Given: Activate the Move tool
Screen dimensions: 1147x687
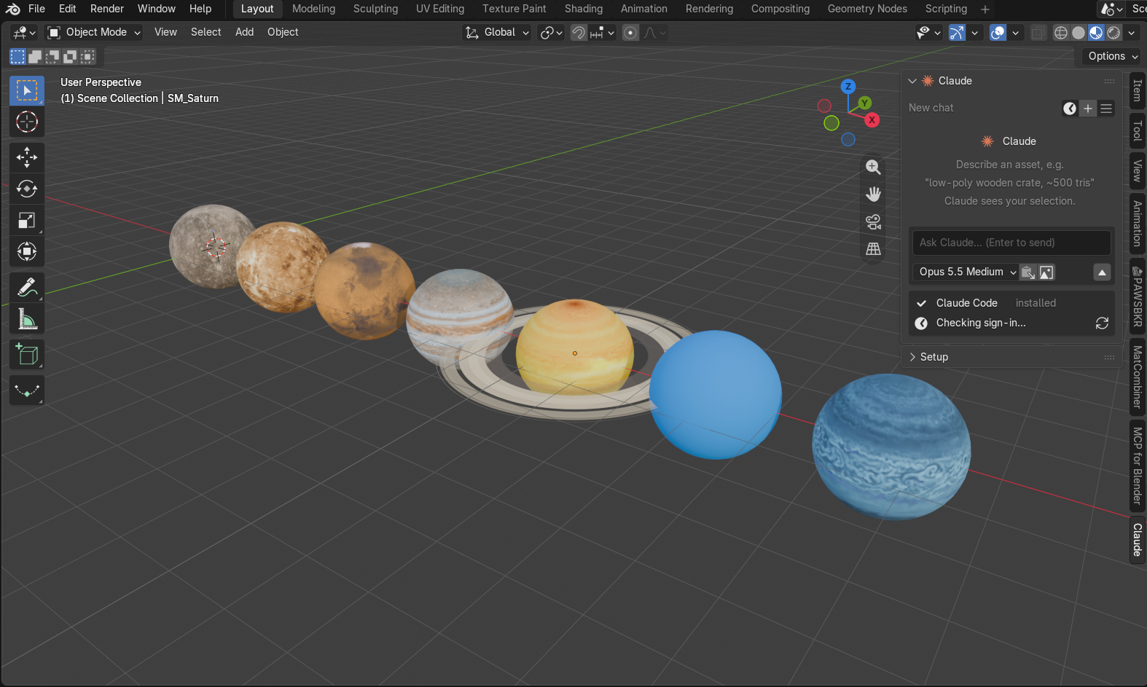Looking at the screenshot, I should pyautogui.click(x=27, y=157).
